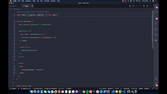Open the LF end-of-line selector
The image size is (167, 94).
pos(121,89)
